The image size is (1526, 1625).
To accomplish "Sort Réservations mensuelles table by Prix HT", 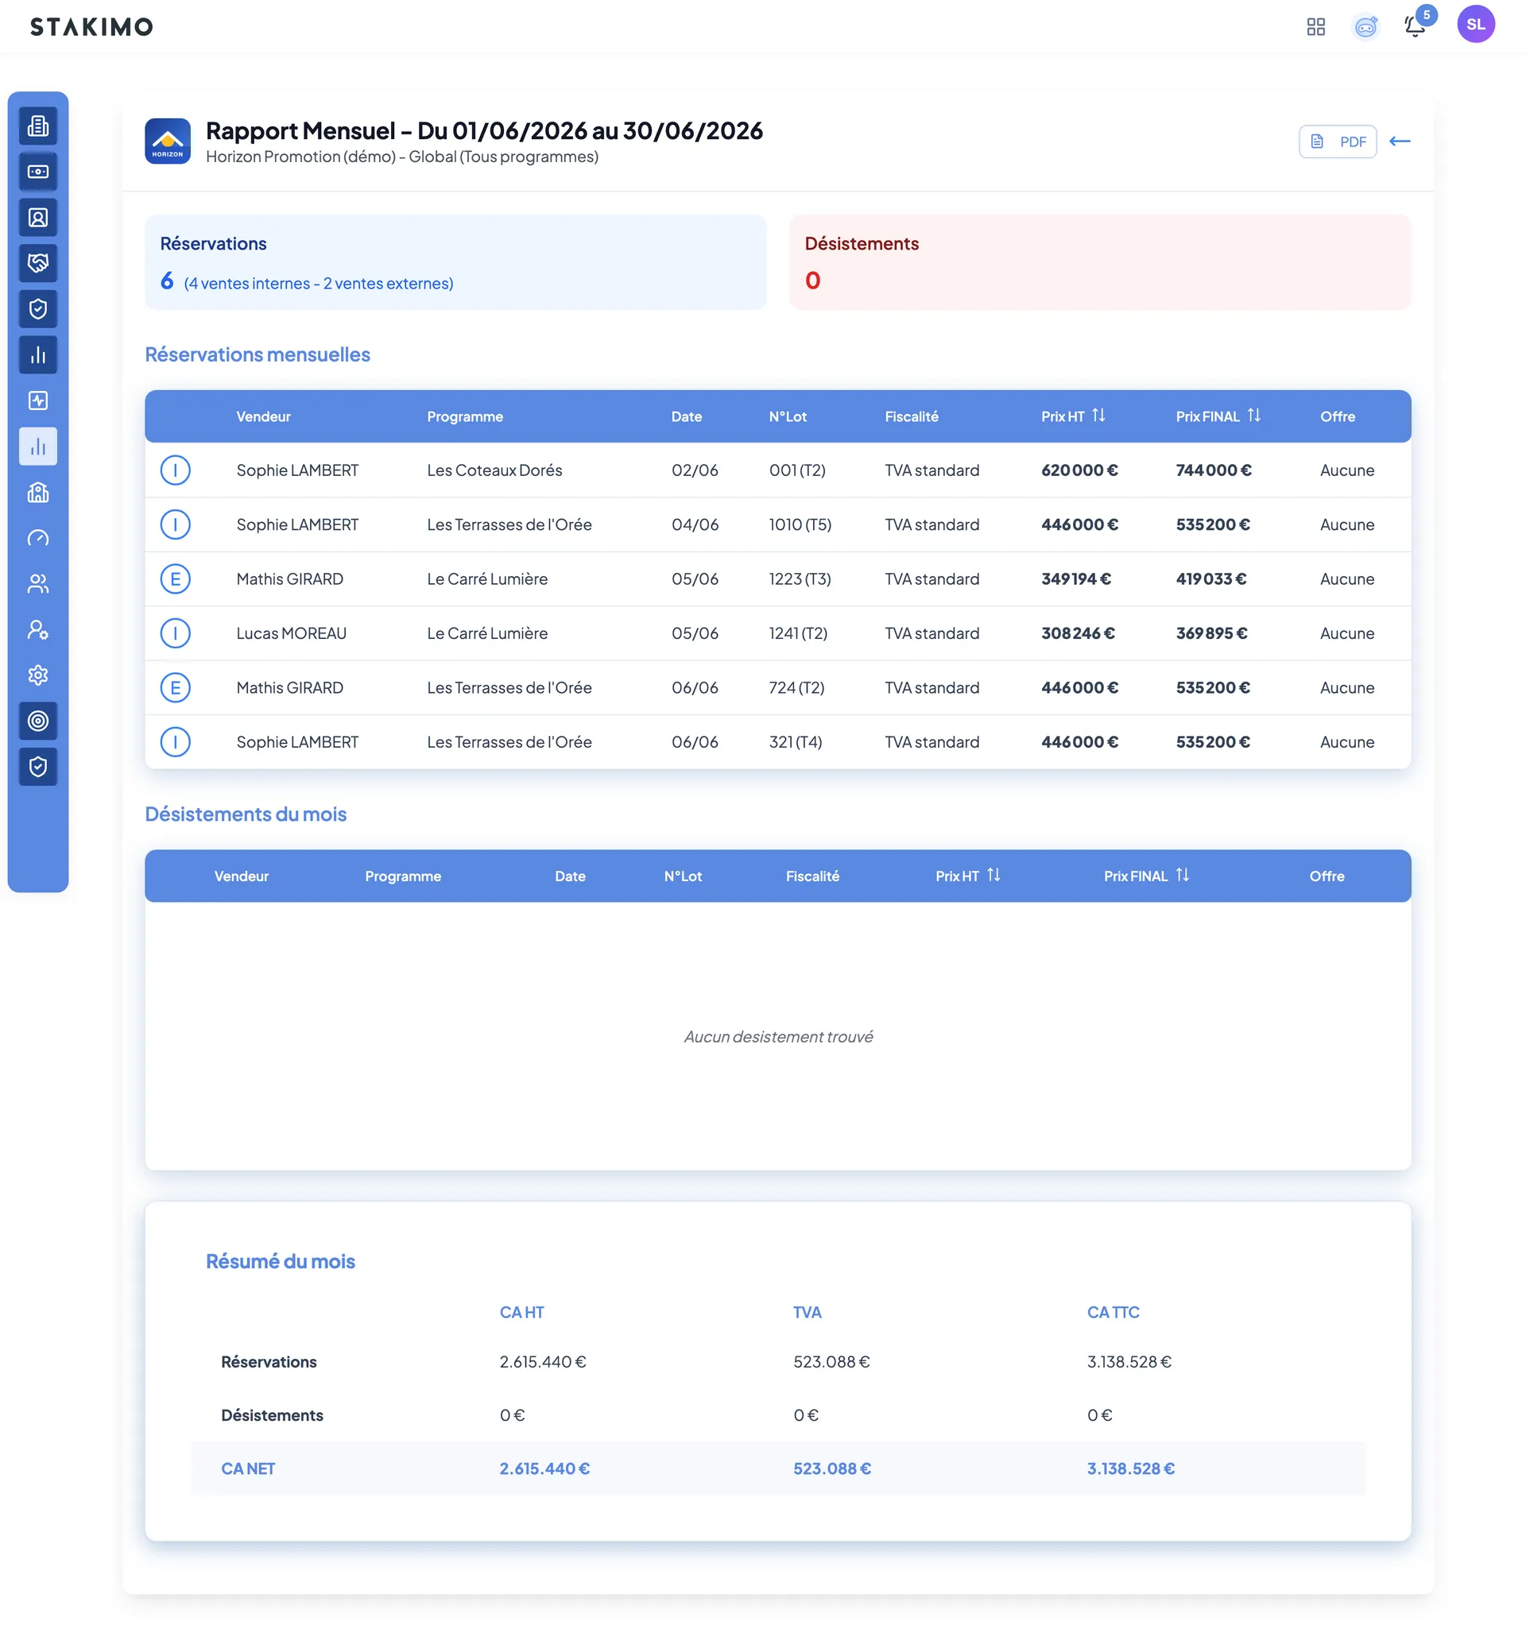I will pos(1098,416).
